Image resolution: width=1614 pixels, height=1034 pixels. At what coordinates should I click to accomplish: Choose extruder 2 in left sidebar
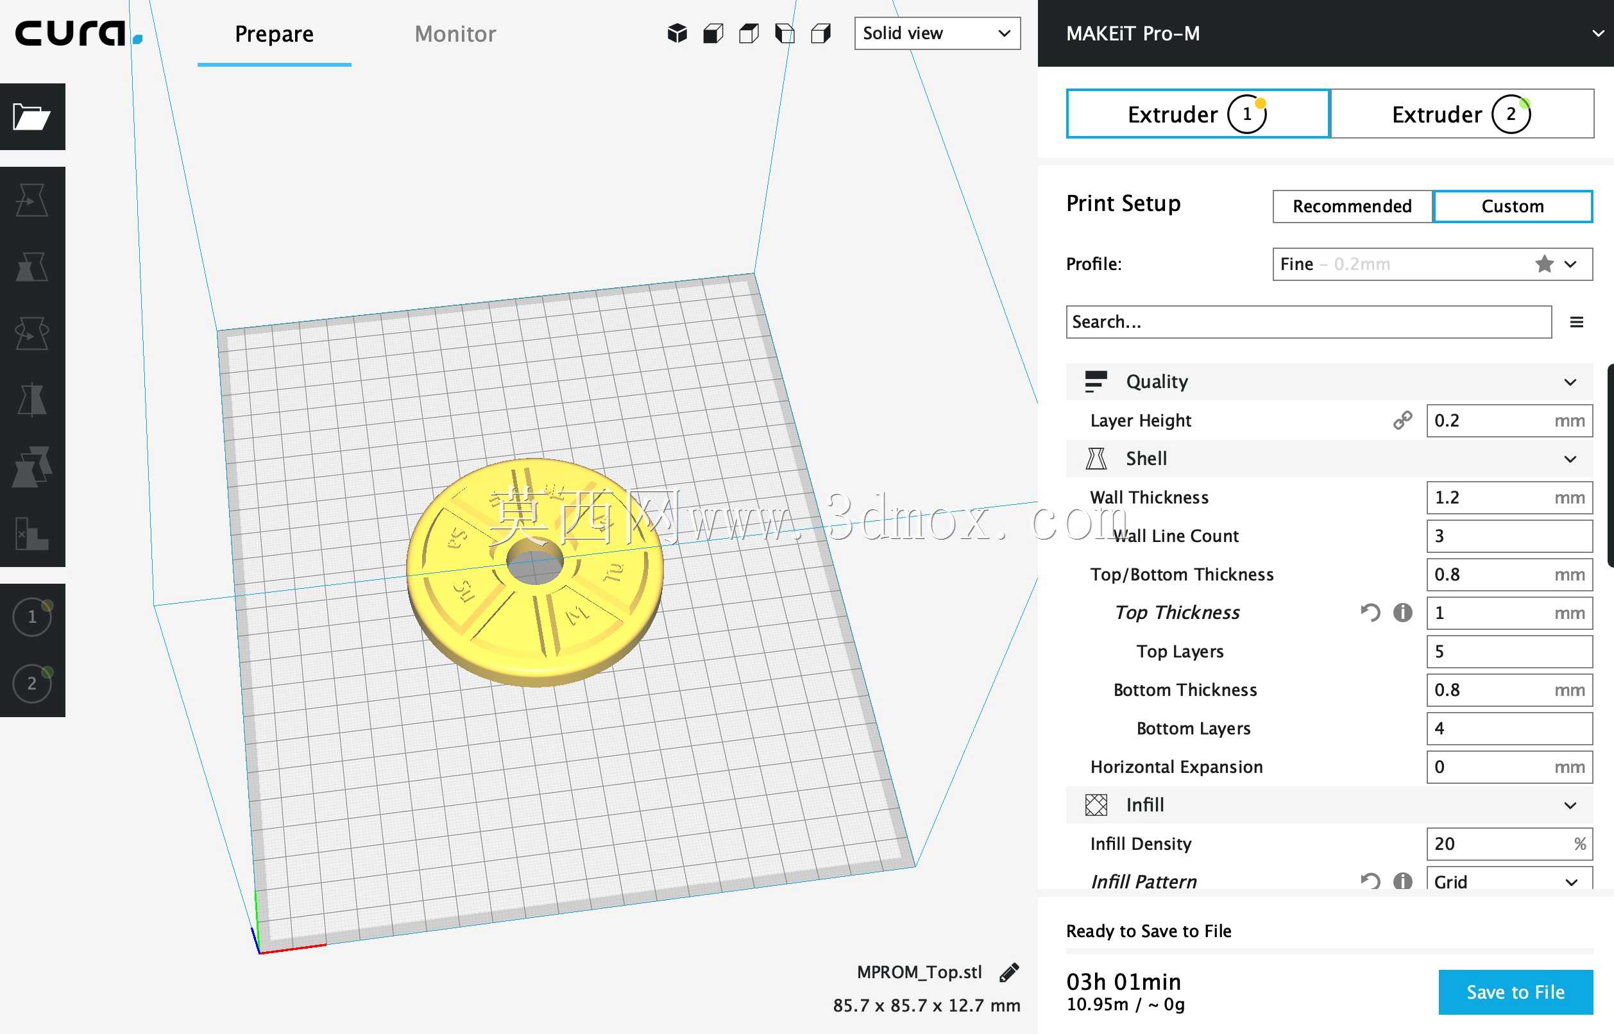pos(32,684)
